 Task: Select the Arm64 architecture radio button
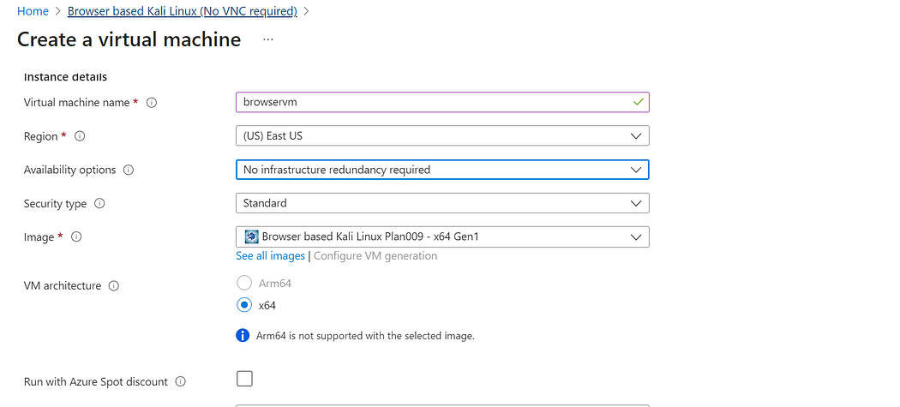(244, 283)
